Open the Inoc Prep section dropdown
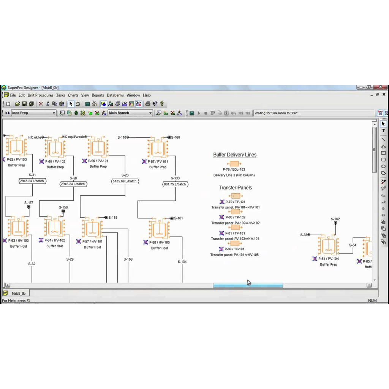389x389 pixels. click(x=54, y=113)
